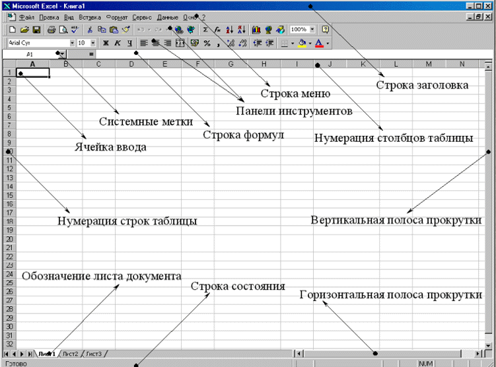Viewport: 496px width, 367px height.
Task: Increase indent in the formatting toolbar
Action: (269, 43)
